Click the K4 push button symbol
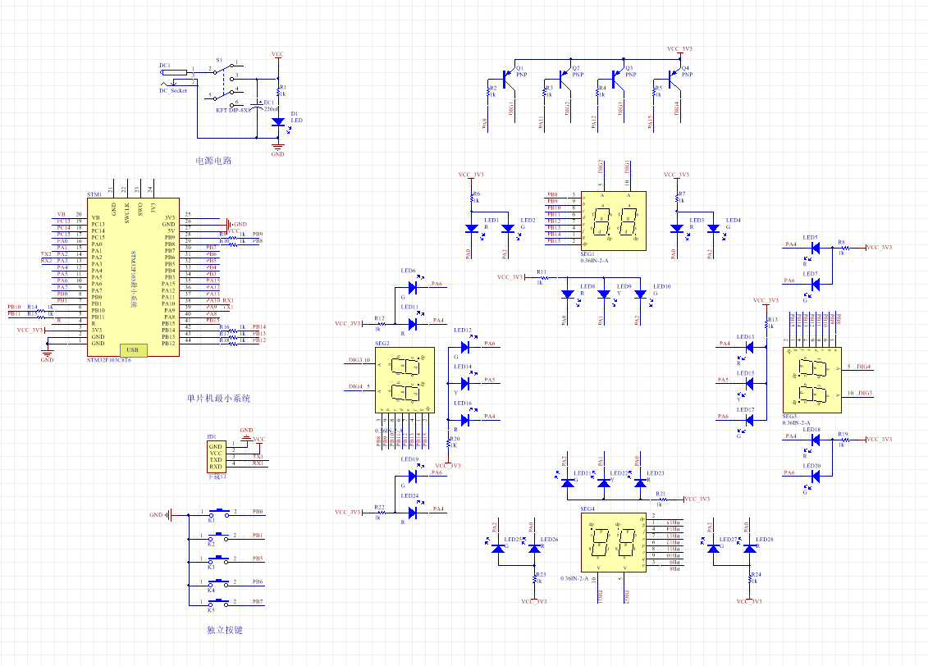 click(x=217, y=584)
